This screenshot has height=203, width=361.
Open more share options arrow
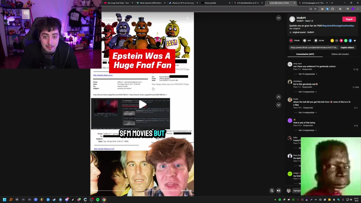point(355,41)
